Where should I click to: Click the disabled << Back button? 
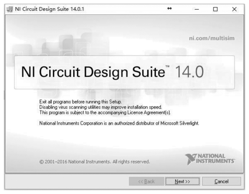coord(146,181)
